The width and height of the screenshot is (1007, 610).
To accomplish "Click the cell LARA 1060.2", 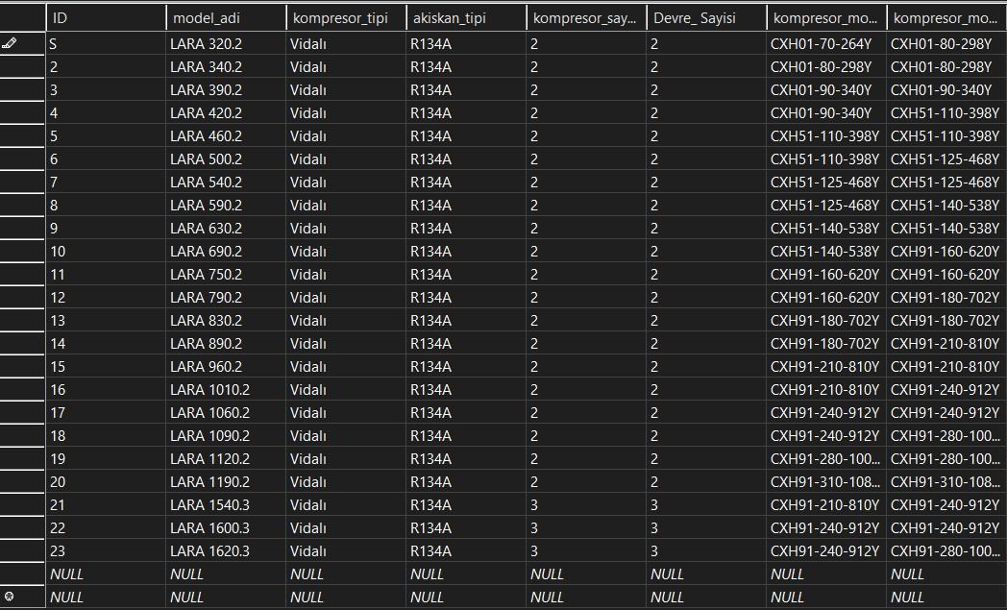I will [x=226, y=413].
